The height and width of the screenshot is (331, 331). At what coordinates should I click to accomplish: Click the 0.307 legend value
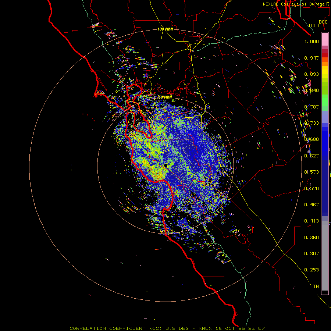pos(312,254)
